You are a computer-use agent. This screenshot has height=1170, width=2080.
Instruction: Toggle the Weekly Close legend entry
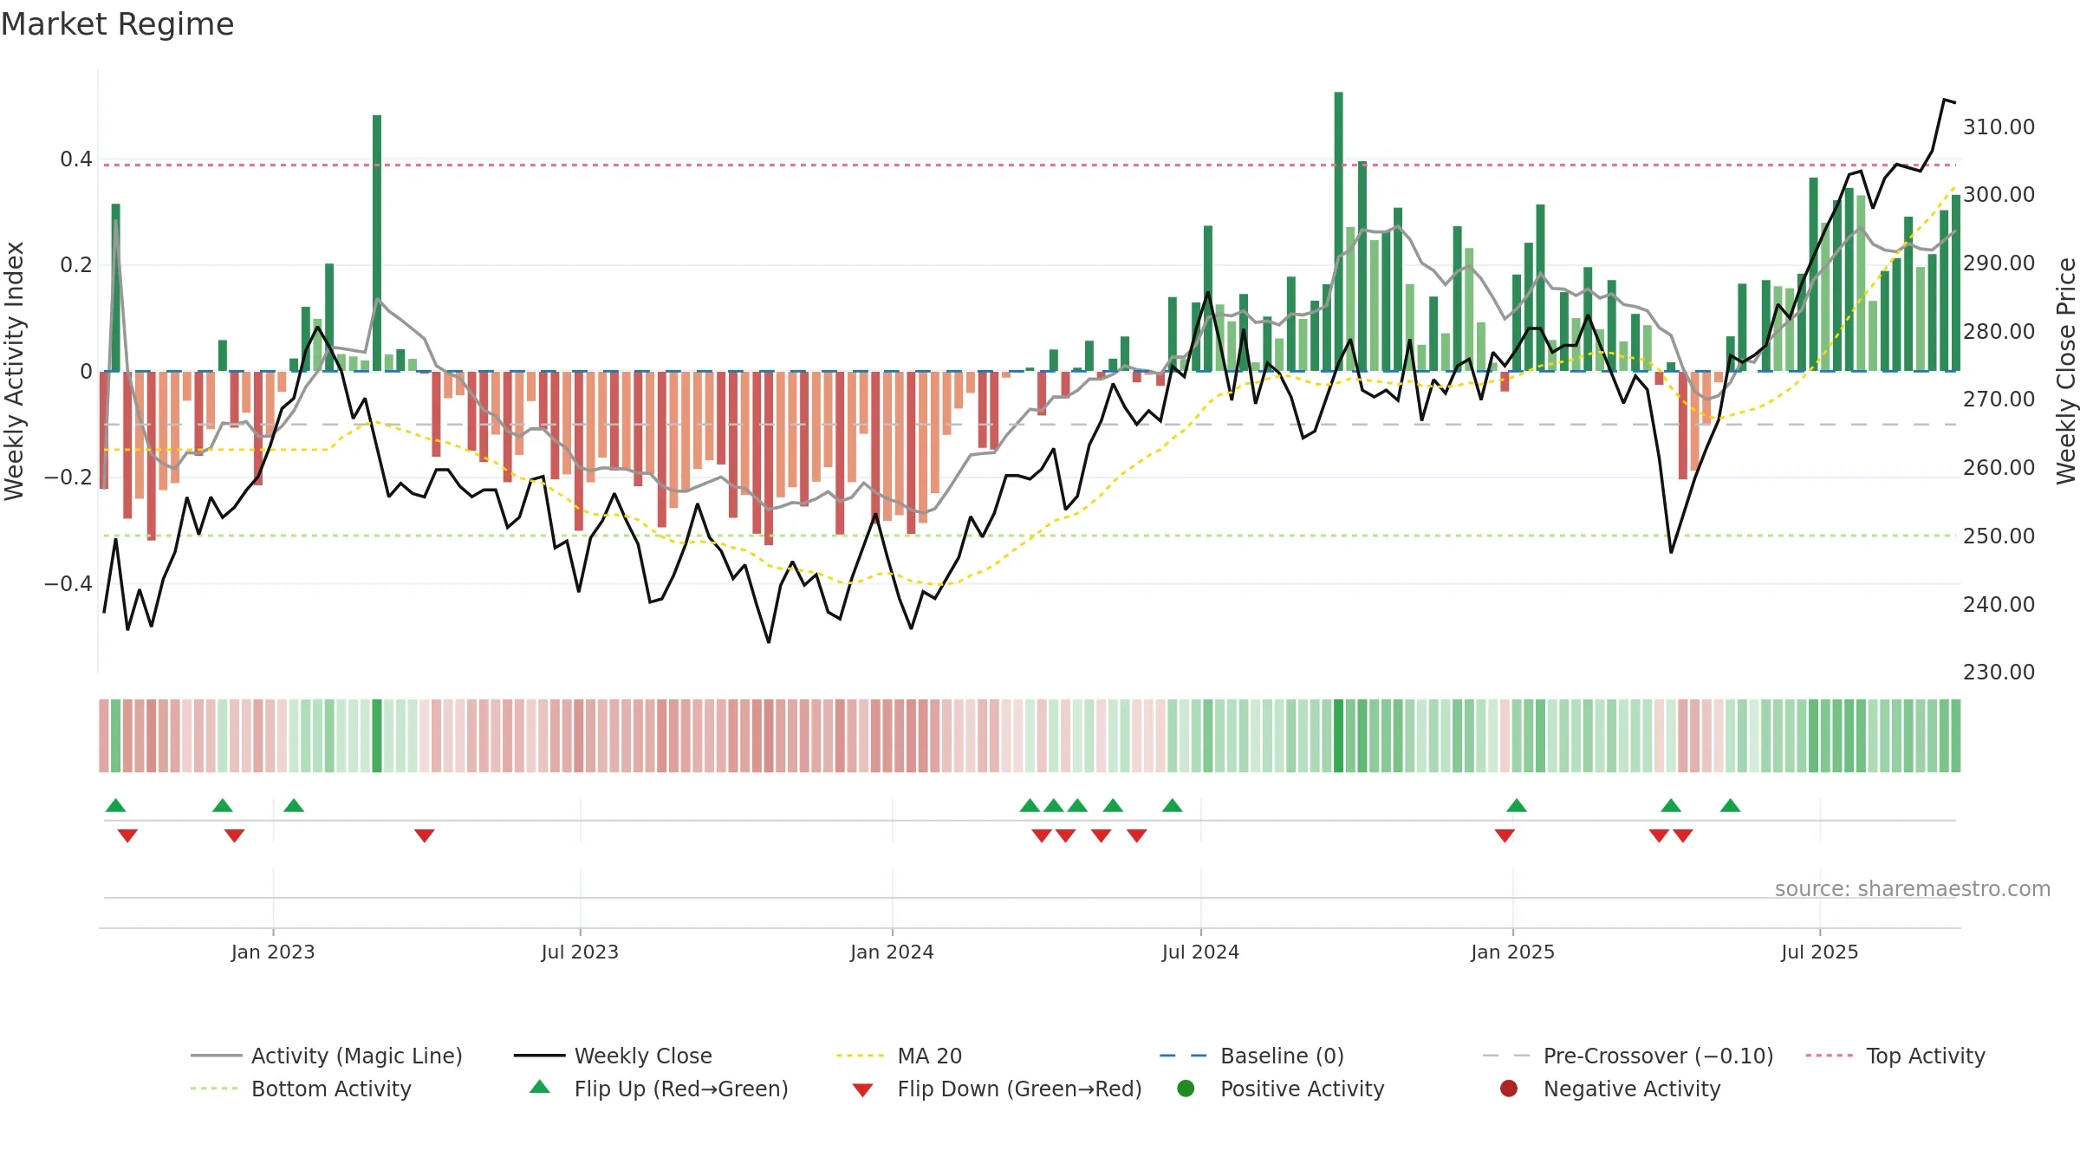coord(613,1056)
